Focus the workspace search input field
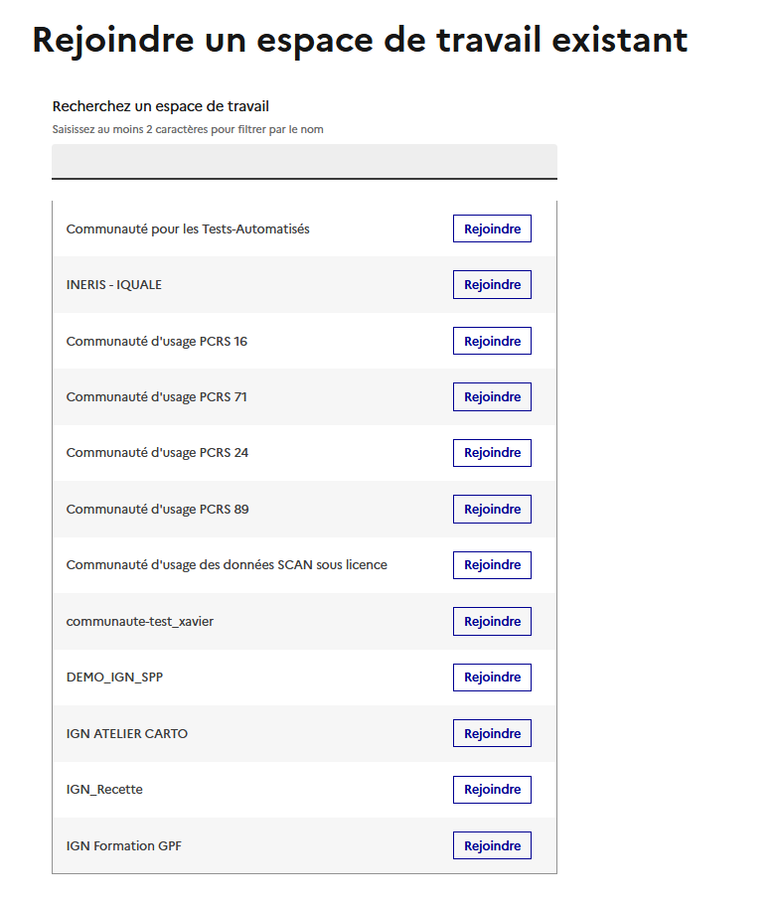Screen dimensions: 777x905 304,161
